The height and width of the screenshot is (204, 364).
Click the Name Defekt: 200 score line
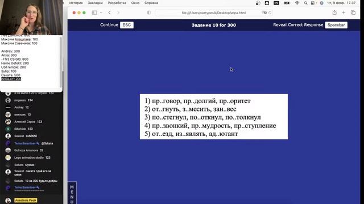point(15,63)
